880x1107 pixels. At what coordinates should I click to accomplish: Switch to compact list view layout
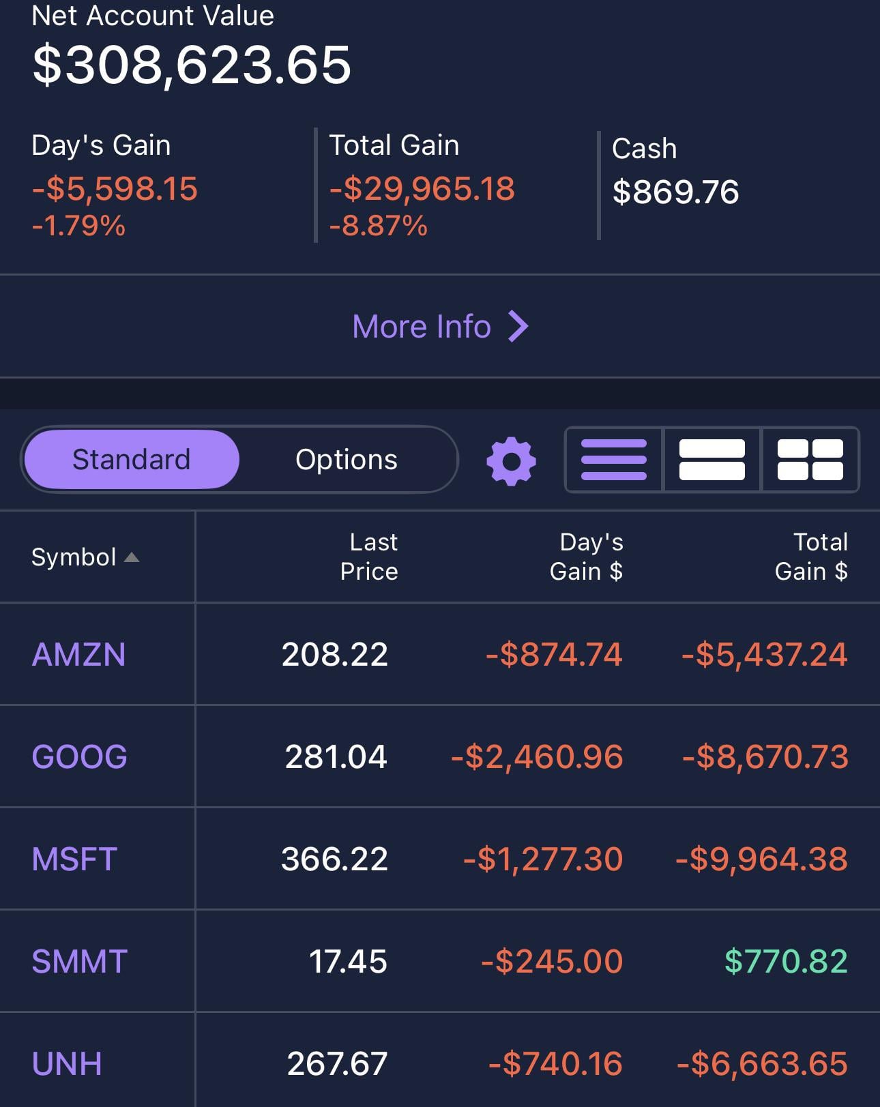pyautogui.click(x=614, y=460)
